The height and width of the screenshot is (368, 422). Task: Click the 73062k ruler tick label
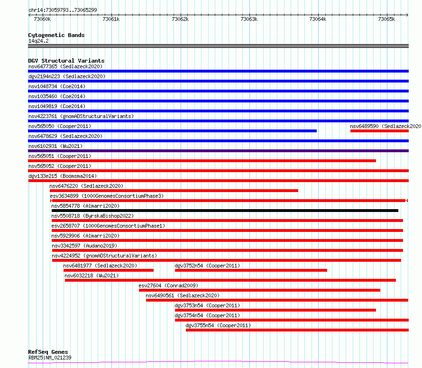tap(180, 19)
